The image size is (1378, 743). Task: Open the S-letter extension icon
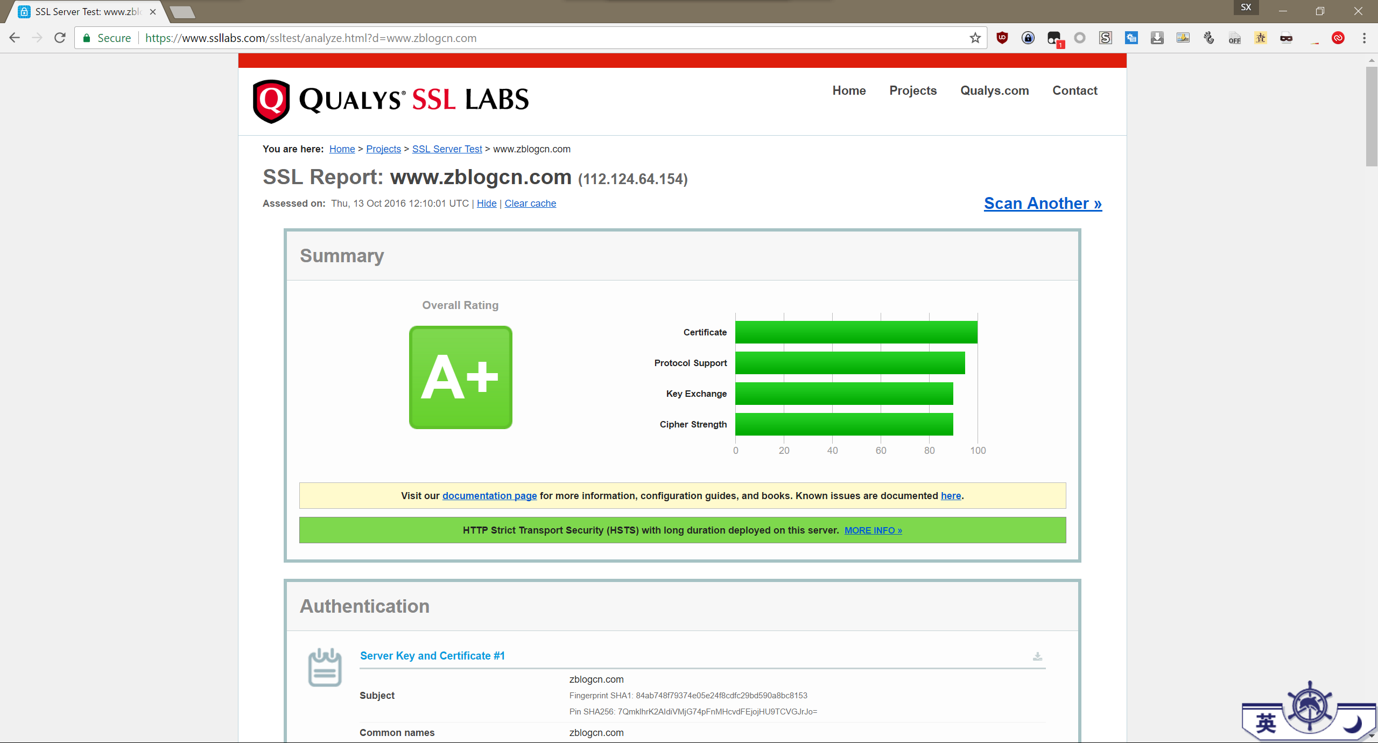(x=1105, y=38)
